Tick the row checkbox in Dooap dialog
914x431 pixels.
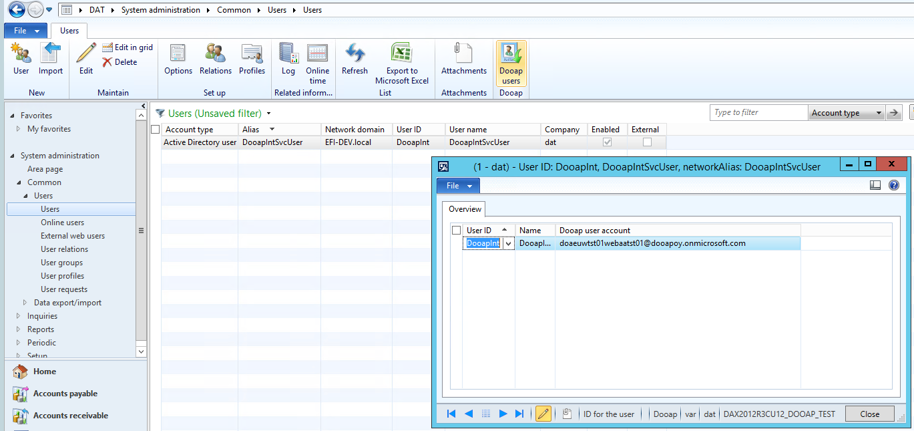[457, 231]
